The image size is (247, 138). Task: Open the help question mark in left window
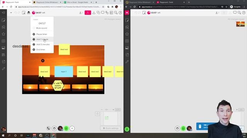point(120,13)
